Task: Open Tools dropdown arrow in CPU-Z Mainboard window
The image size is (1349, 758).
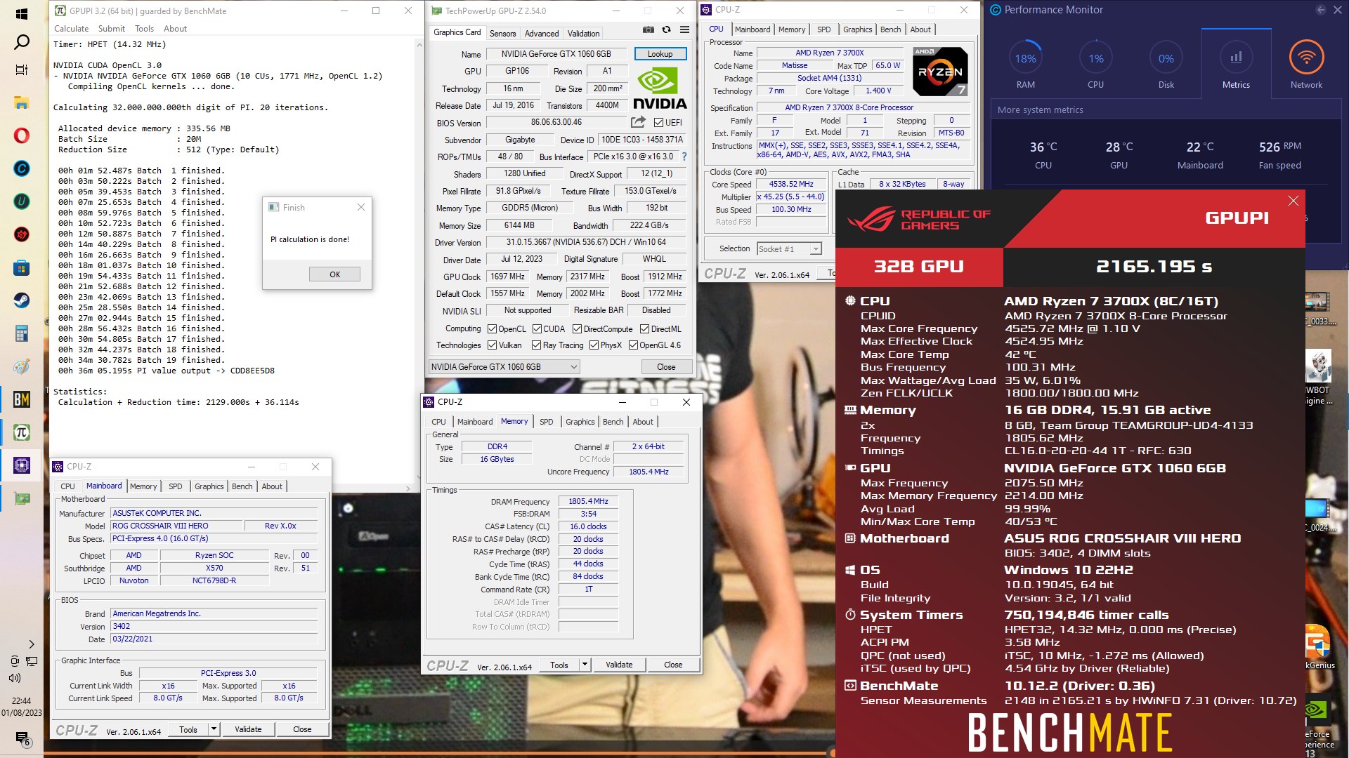Action: click(214, 729)
